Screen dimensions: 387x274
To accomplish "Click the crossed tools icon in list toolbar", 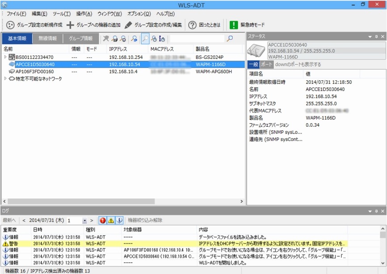I will pyautogui.click(x=106, y=38).
